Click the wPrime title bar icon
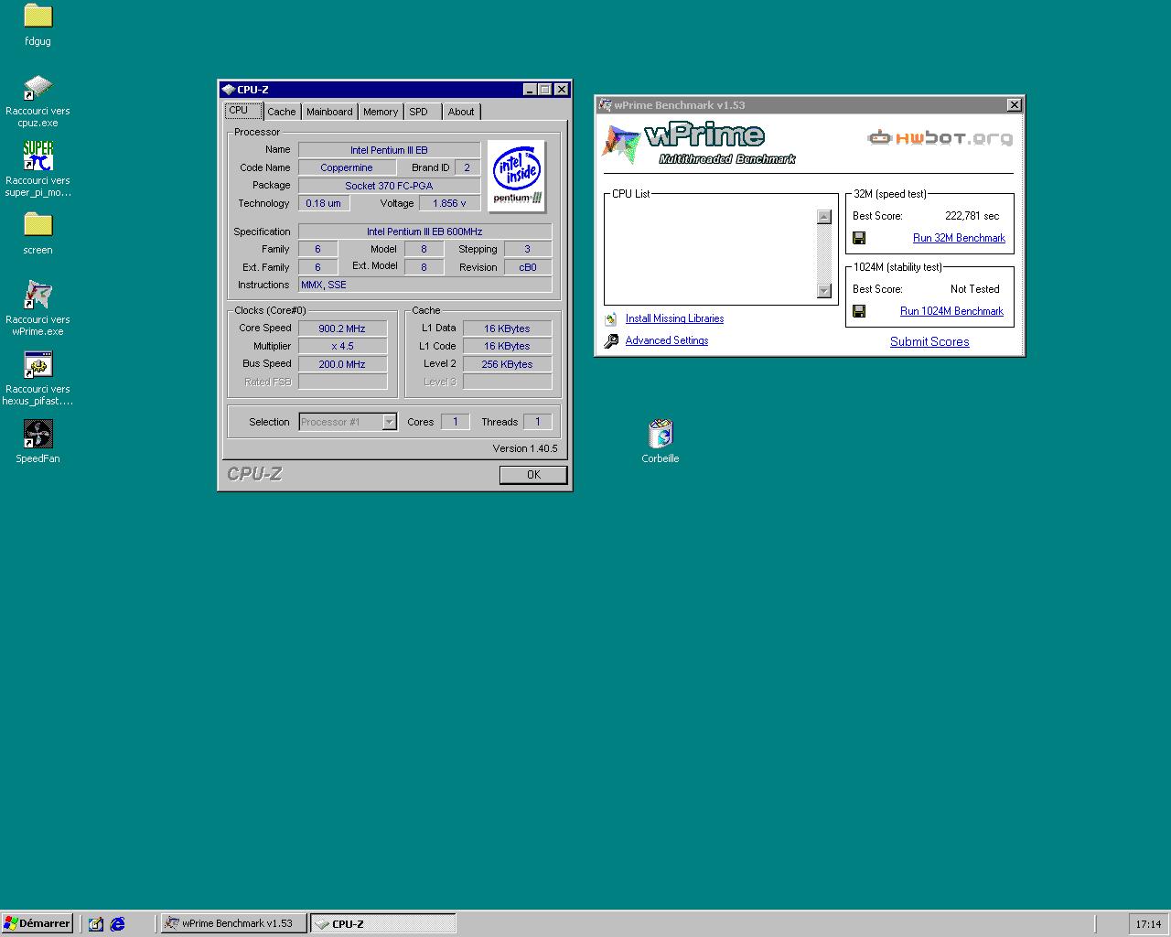Screen dimensions: 1171x937 point(605,105)
